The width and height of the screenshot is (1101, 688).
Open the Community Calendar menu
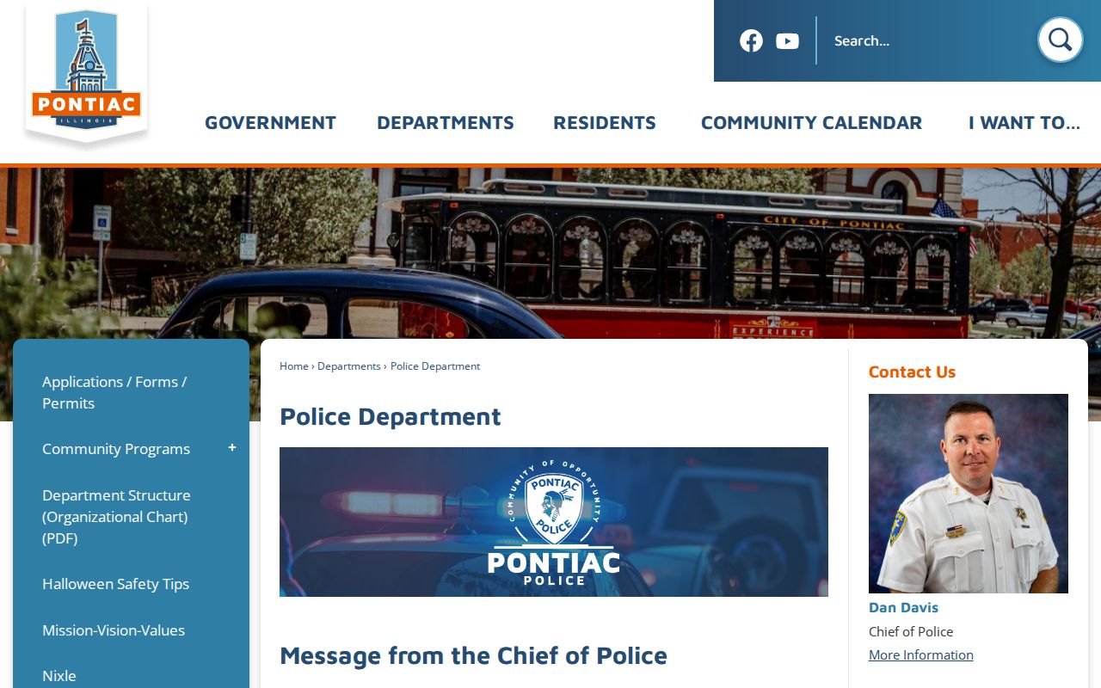(x=811, y=122)
